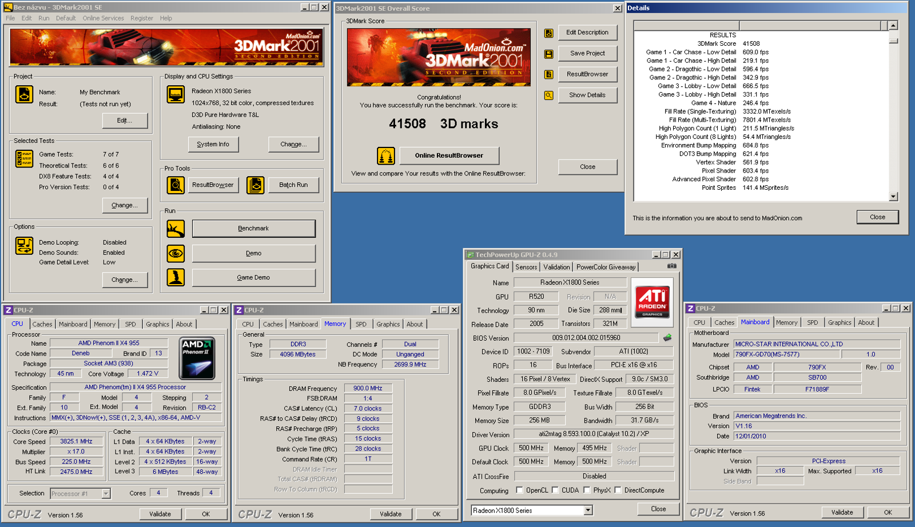The width and height of the screenshot is (915, 527).
Task: Click Validate in the left CPU-Z window
Action: (x=160, y=514)
